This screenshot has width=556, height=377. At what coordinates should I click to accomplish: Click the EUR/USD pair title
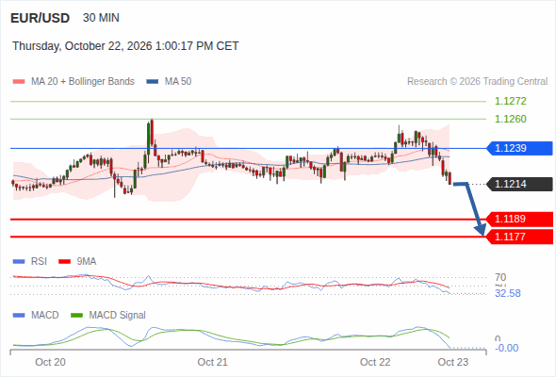click(x=41, y=18)
